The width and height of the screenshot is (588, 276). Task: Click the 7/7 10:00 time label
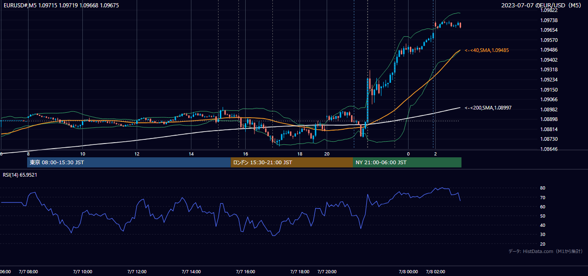[x=82, y=272]
